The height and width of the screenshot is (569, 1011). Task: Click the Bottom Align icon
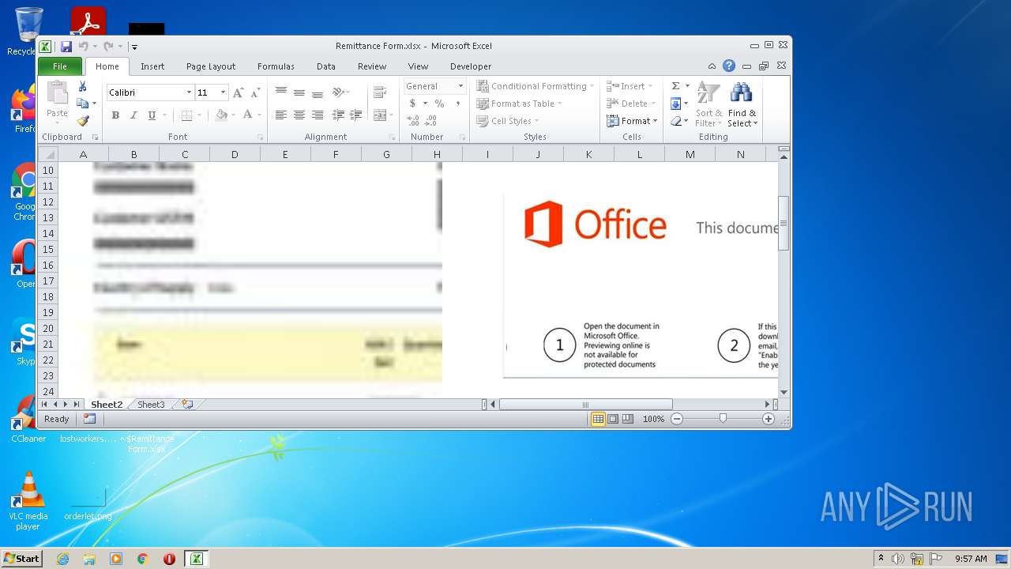click(x=317, y=92)
